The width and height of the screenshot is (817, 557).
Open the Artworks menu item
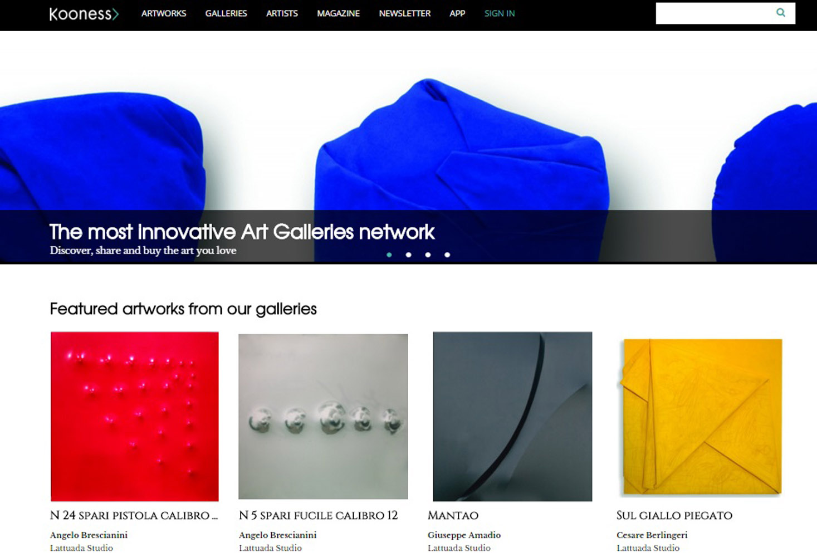pyautogui.click(x=164, y=13)
